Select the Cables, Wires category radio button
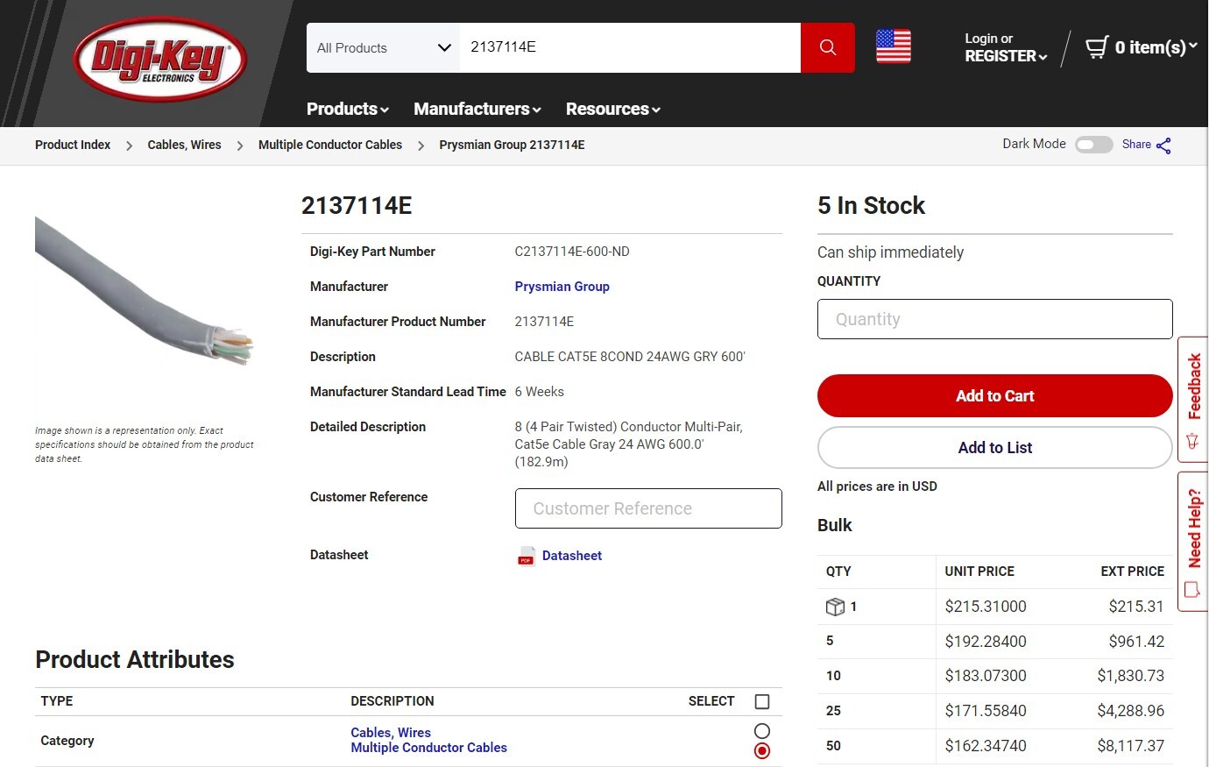This screenshot has width=1209, height=767. (762, 731)
